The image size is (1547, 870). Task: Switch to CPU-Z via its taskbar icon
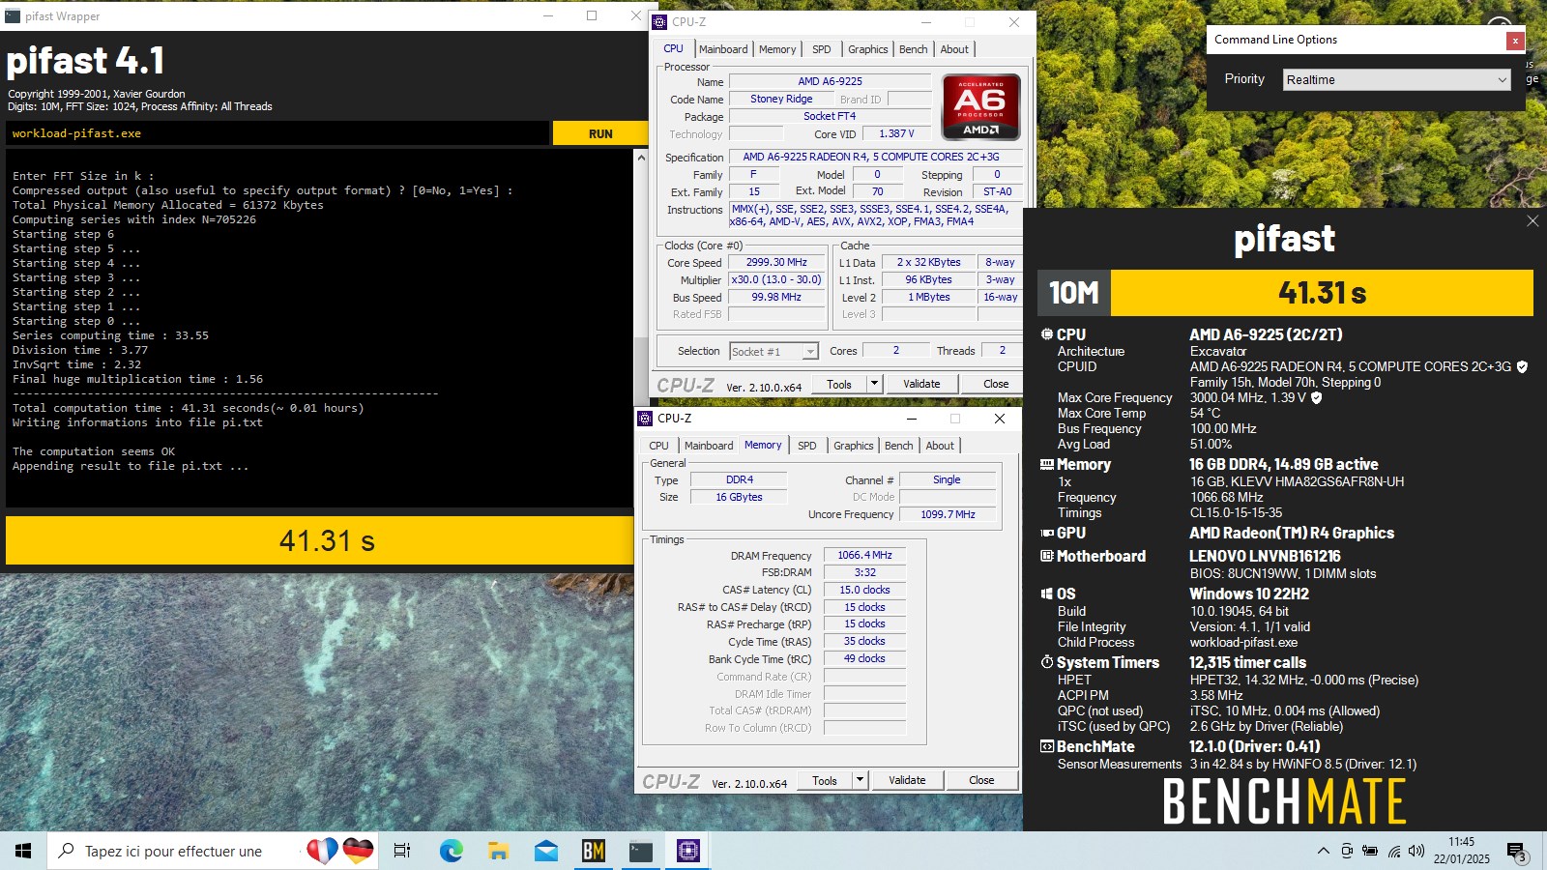point(687,851)
